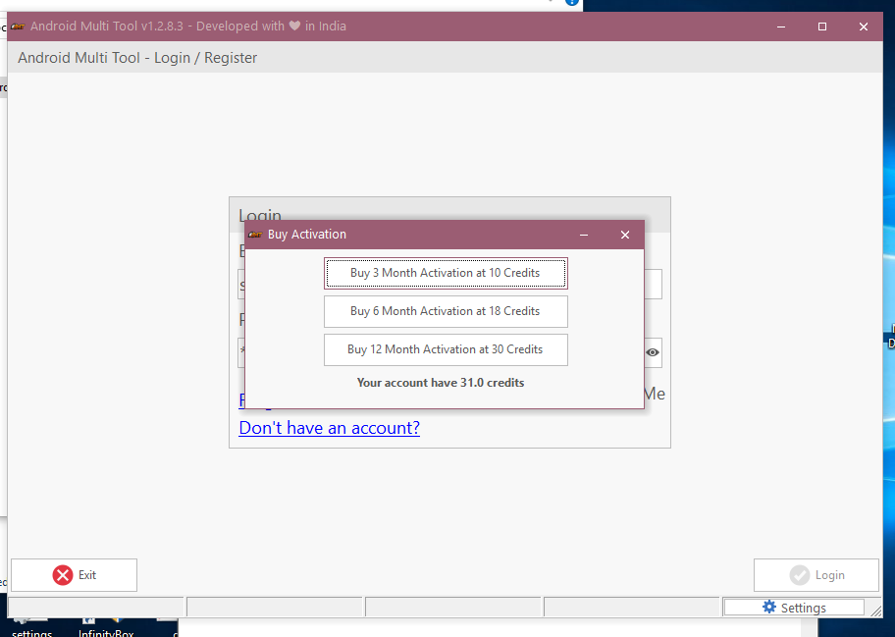Open the "Don't have an account?" link

click(329, 428)
